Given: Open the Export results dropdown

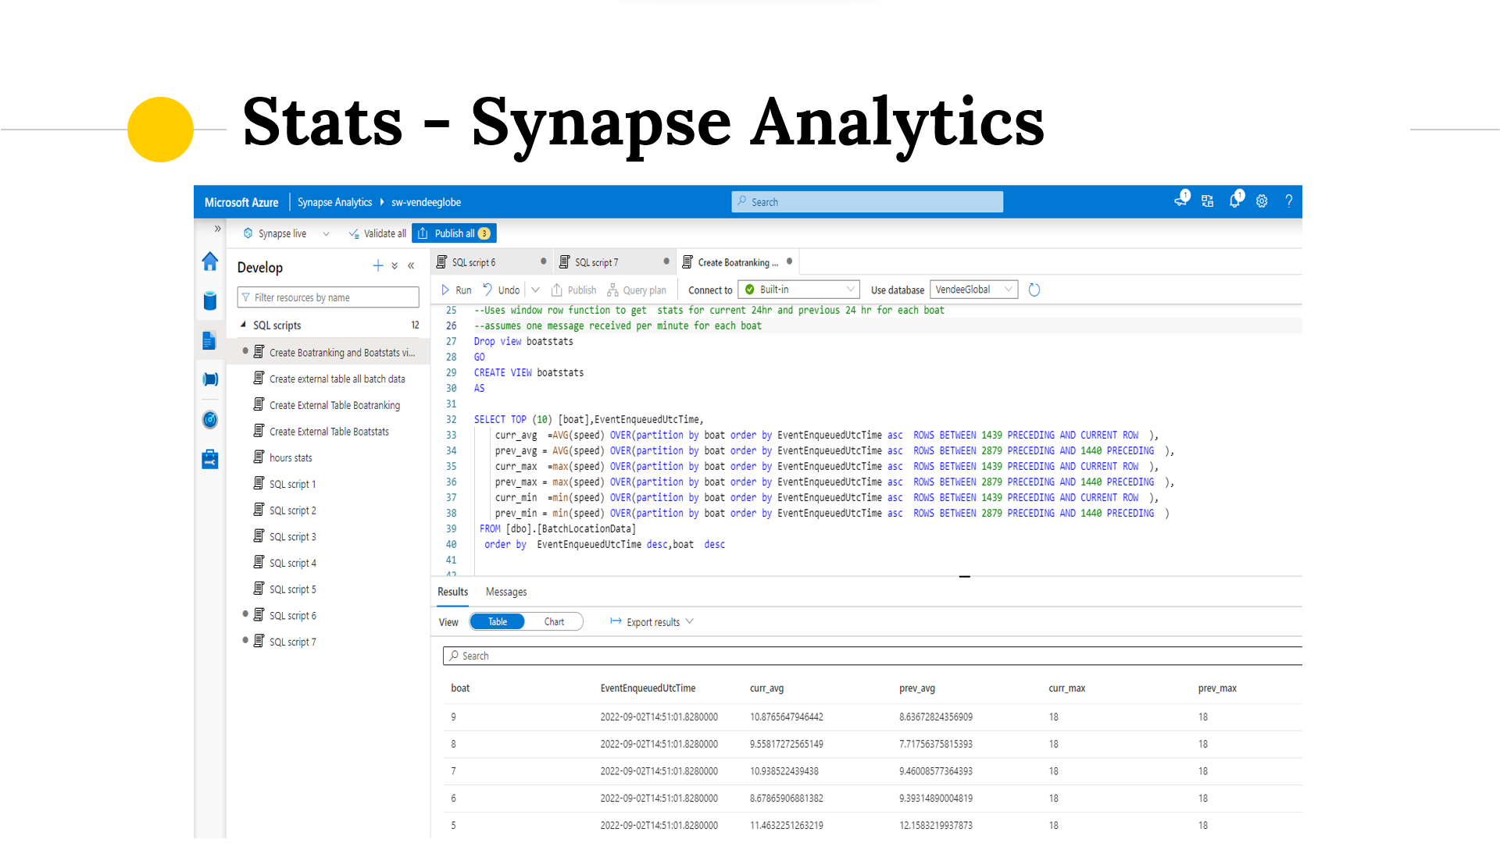Looking at the screenshot, I should (652, 622).
